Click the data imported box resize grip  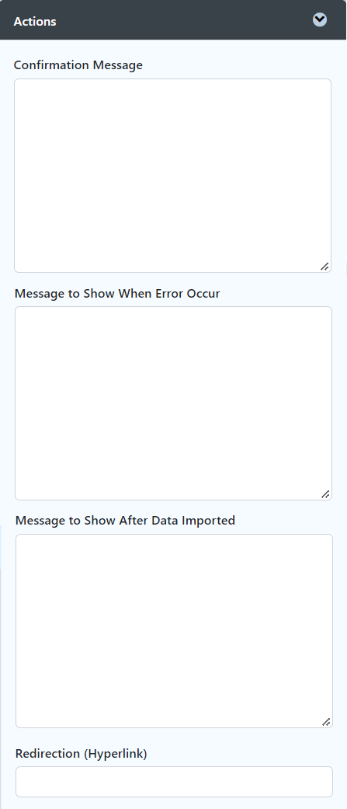(326, 722)
